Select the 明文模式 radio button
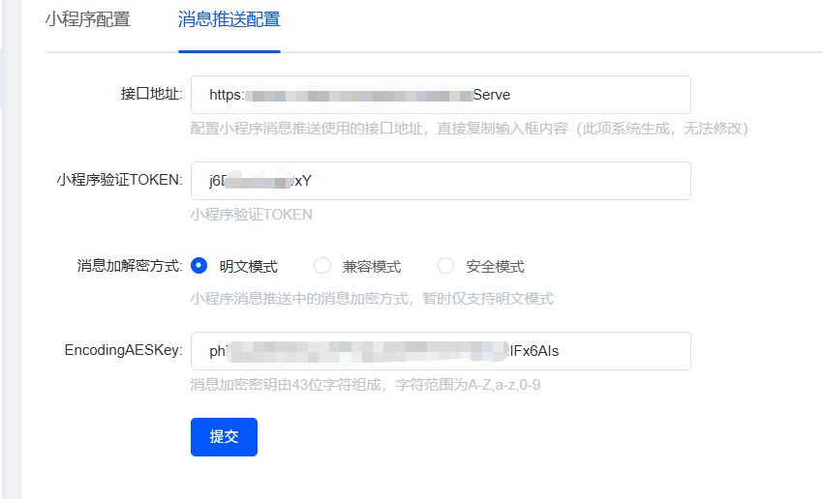The height and width of the screenshot is (499, 823). point(198,266)
